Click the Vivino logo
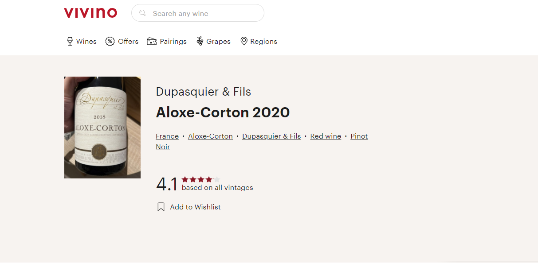Viewport: 538px width, 263px height. pyautogui.click(x=90, y=13)
